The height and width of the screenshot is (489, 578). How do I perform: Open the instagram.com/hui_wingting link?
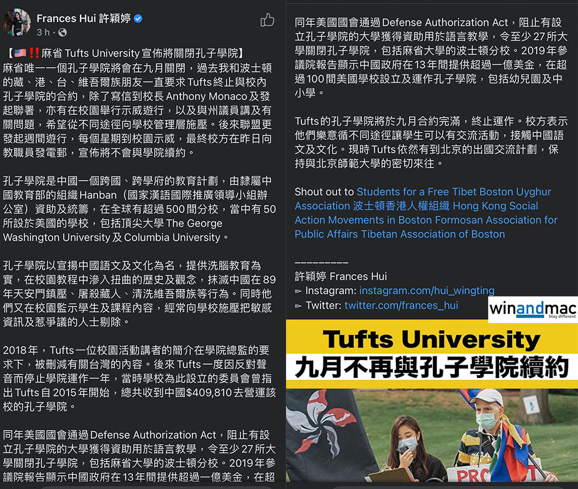pyautogui.click(x=426, y=290)
